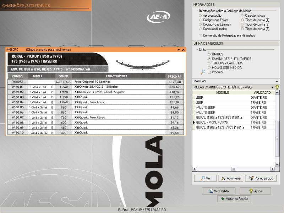Click the APLICACAO column header
The height and width of the screenshot is (213, 284).
[x=262, y=93]
